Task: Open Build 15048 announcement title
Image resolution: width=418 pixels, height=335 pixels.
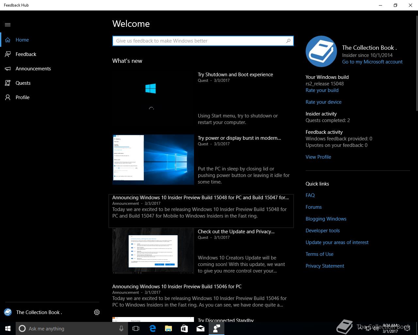Action: (x=201, y=198)
